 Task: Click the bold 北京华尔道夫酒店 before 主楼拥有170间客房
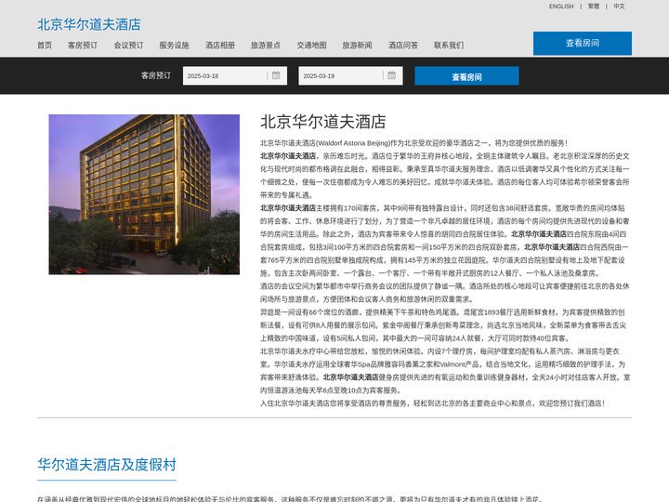coord(288,208)
